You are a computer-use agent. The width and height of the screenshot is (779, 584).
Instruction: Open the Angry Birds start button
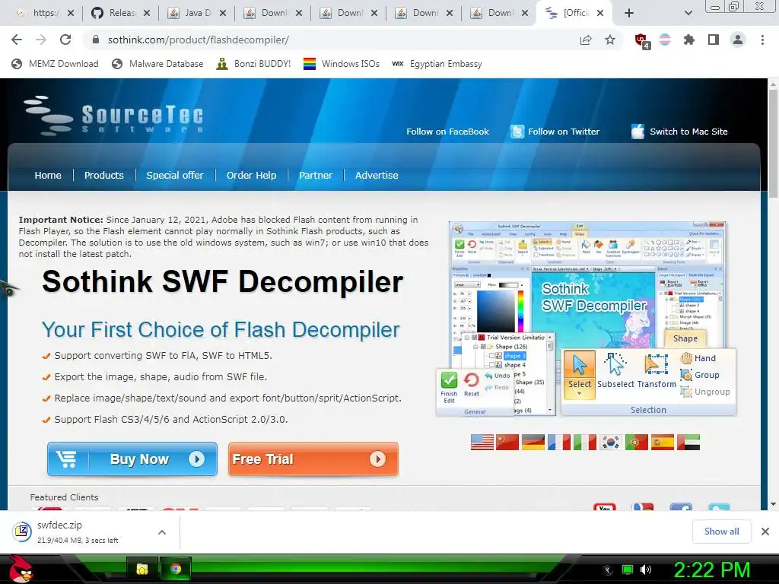(21, 569)
